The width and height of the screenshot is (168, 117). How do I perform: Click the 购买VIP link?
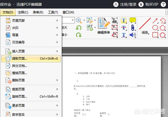click(152, 4)
